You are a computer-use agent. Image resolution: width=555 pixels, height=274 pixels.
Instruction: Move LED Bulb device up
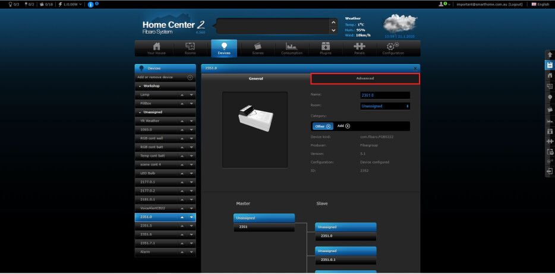[x=182, y=173]
